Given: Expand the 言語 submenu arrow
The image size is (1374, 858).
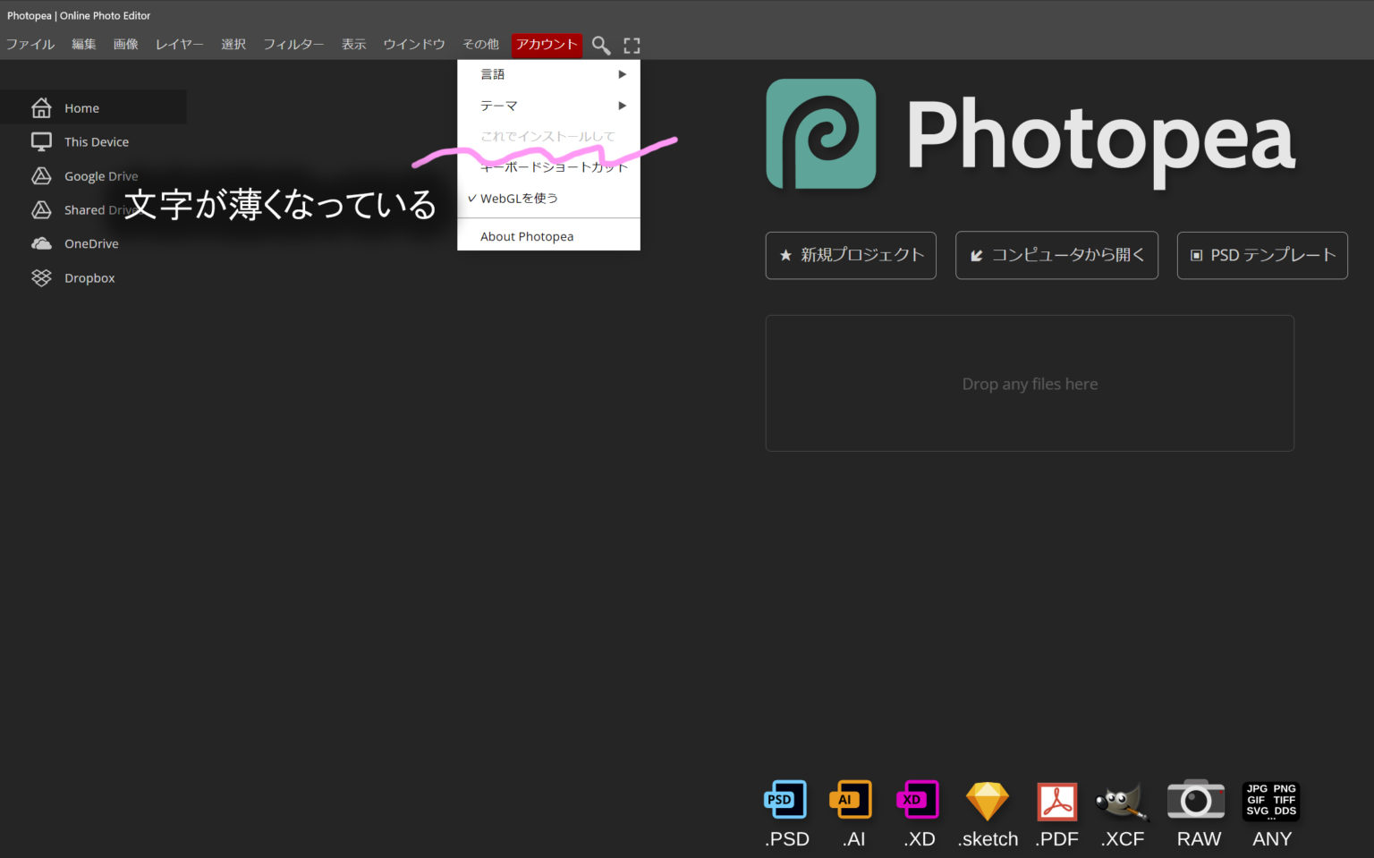Looking at the screenshot, I should 622,74.
